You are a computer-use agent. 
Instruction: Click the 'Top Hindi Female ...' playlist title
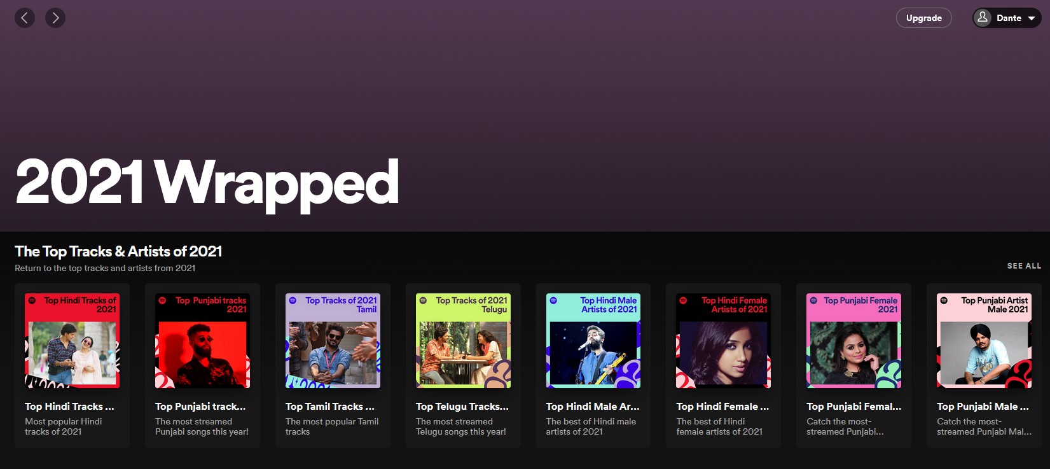[x=723, y=406]
